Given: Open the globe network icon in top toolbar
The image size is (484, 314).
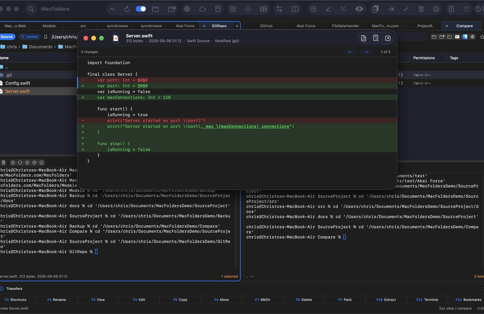Looking at the screenshot, I should pyautogui.click(x=187, y=9).
